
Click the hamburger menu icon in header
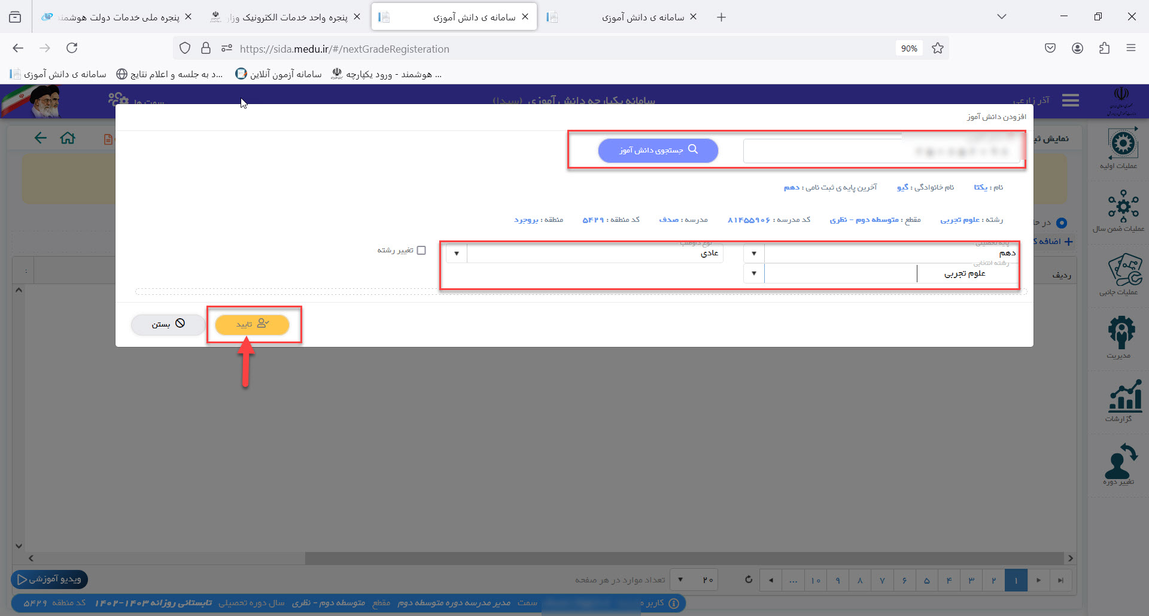[x=1070, y=100]
